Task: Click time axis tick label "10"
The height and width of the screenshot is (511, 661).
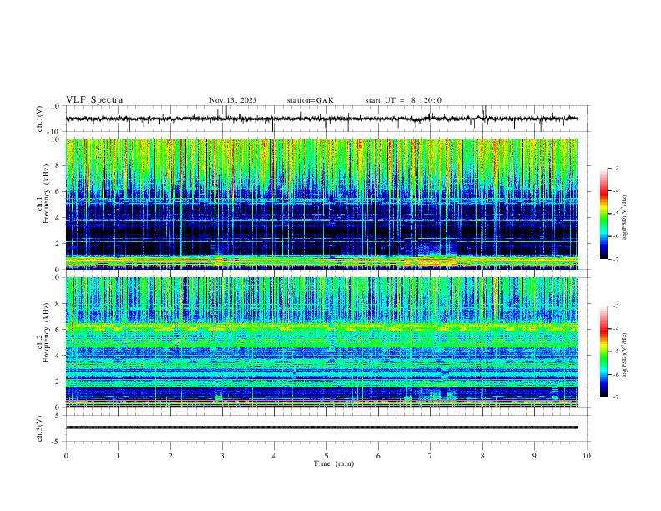Action: pyautogui.click(x=587, y=456)
